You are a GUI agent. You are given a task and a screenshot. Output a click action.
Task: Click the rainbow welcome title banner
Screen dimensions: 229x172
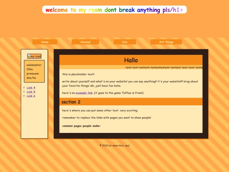click(x=114, y=10)
